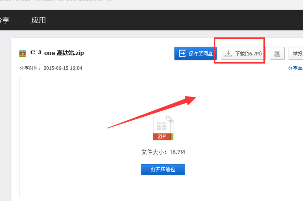303x201 pixels.
Task: Open the 分享 menu in the nav bar
Action: (4, 20)
